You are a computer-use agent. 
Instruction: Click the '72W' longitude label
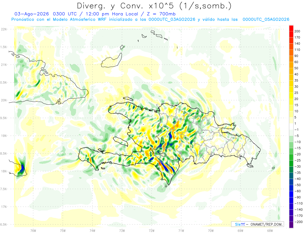pos(151,230)
